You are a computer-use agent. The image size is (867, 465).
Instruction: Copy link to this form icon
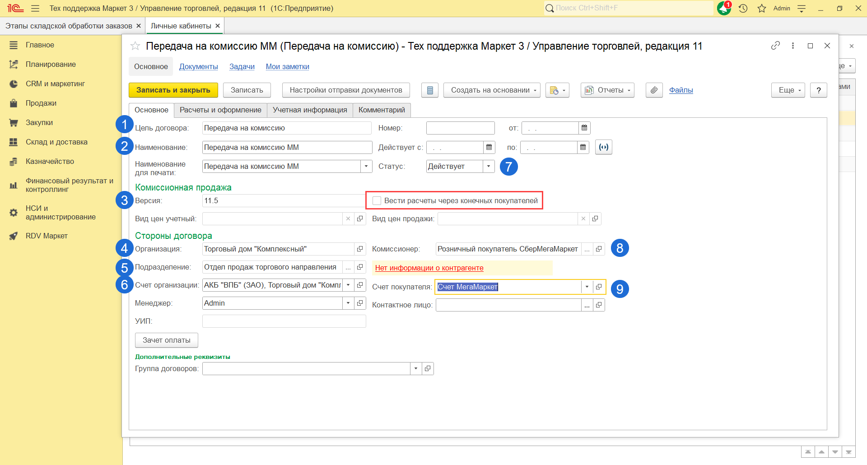775,46
